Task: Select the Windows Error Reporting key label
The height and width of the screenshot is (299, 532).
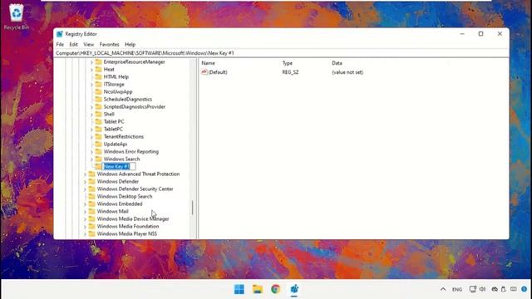Action: [131, 151]
